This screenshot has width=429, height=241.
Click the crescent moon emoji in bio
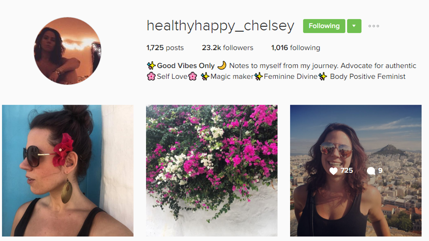tap(222, 65)
